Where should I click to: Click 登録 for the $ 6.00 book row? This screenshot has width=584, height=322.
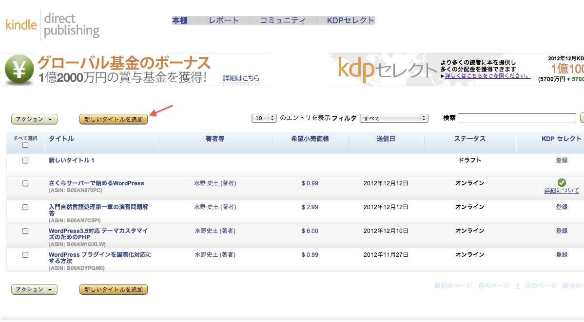point(562,231)
